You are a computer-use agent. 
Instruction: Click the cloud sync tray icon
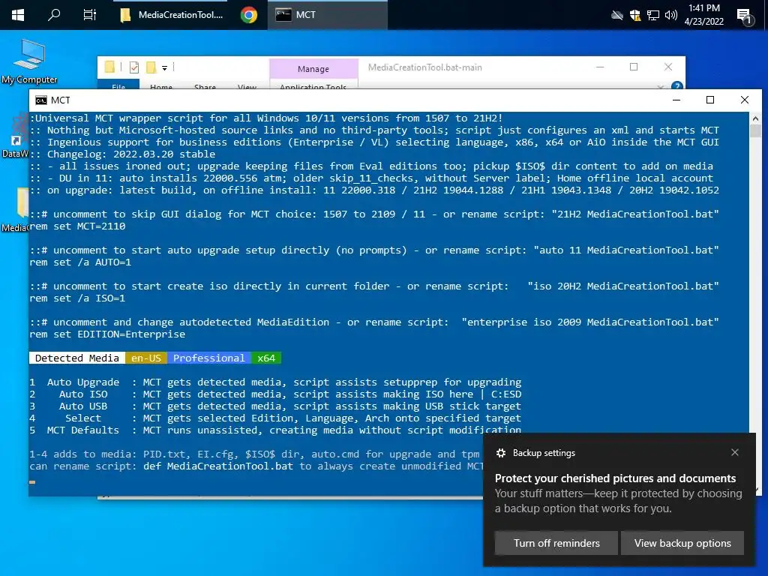tap(617, 15)
